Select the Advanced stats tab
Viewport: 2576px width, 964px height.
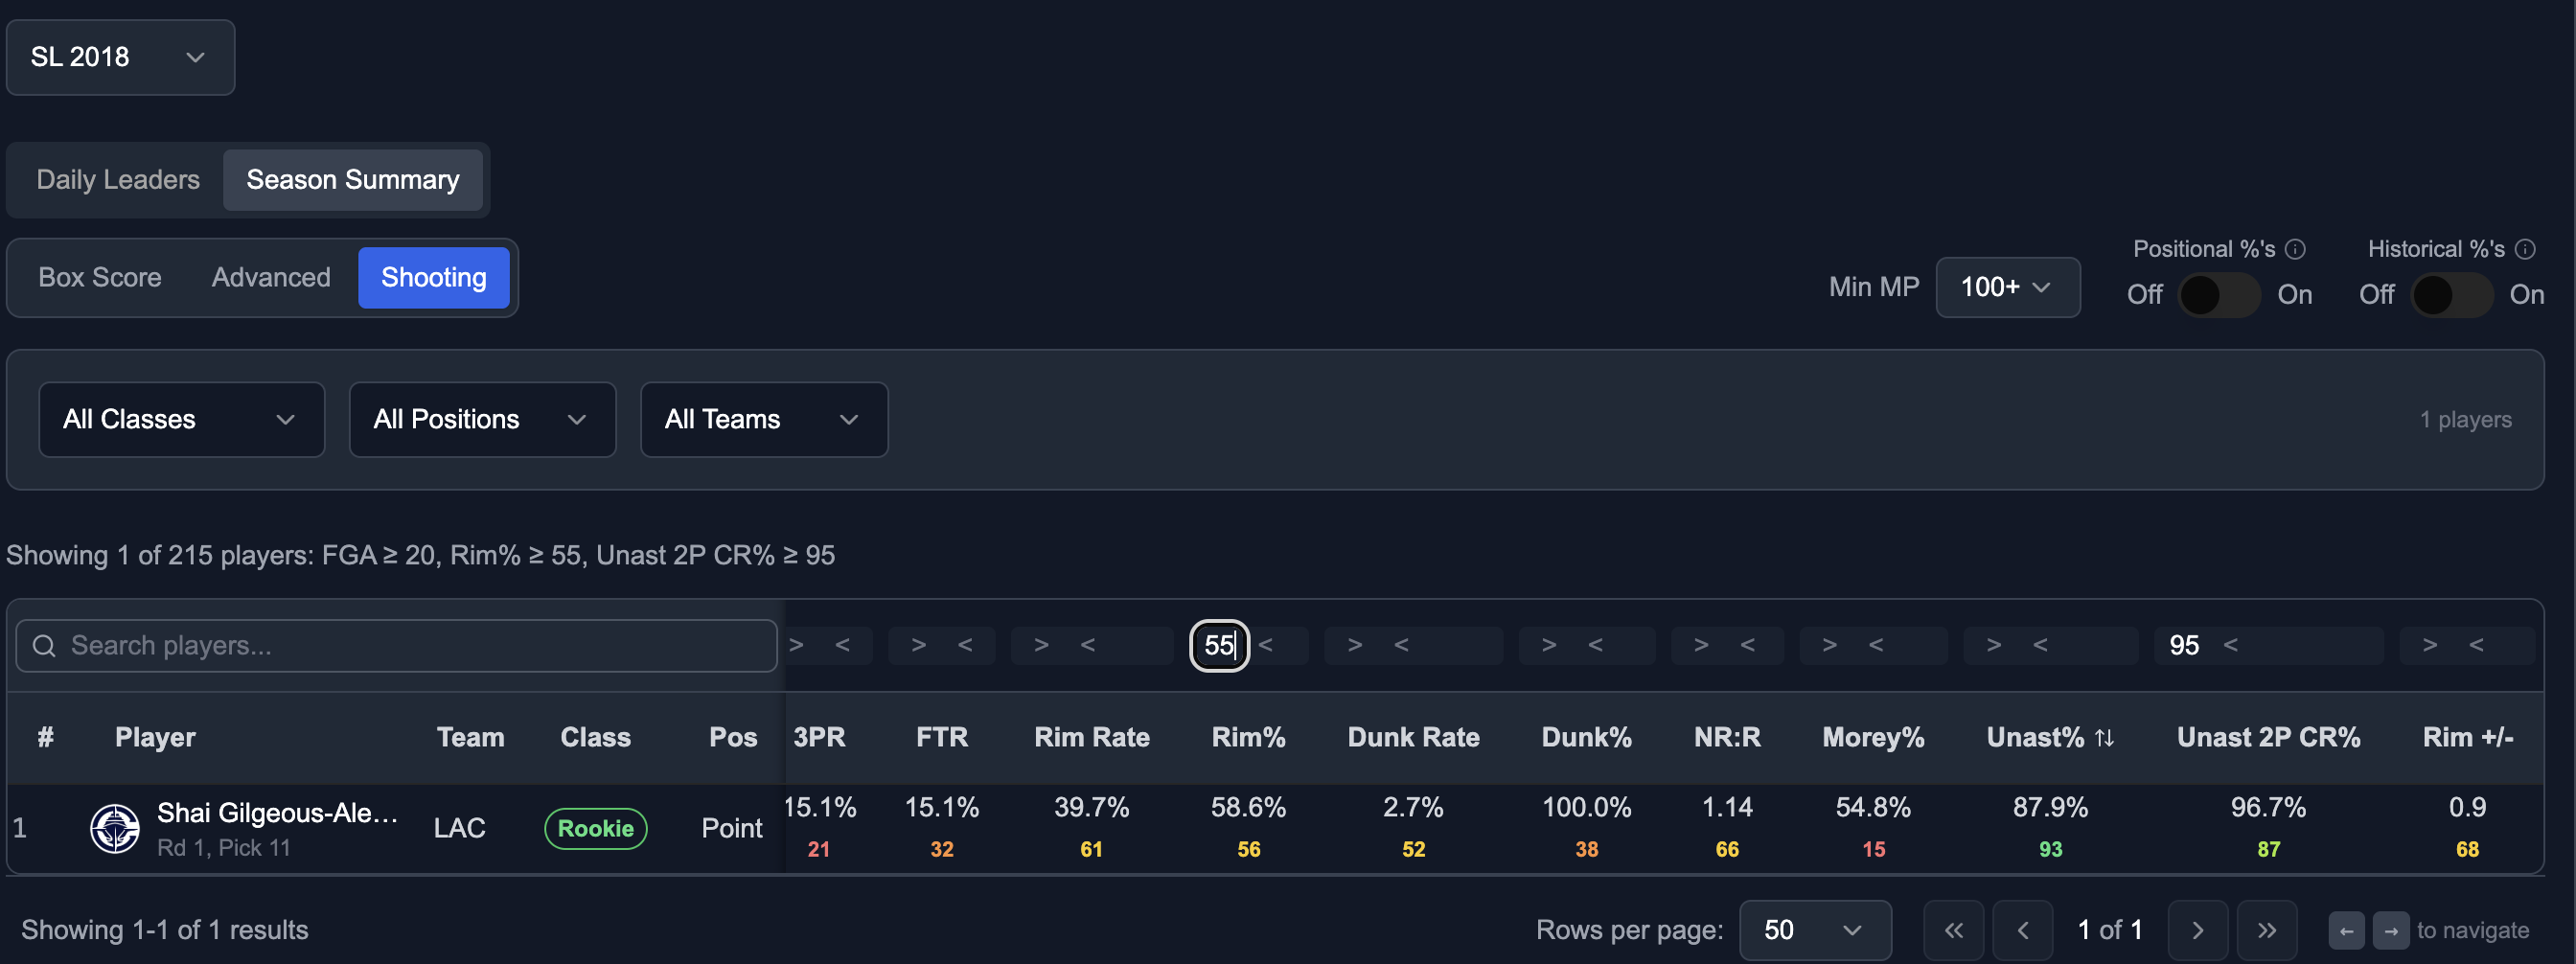(271, 278)
